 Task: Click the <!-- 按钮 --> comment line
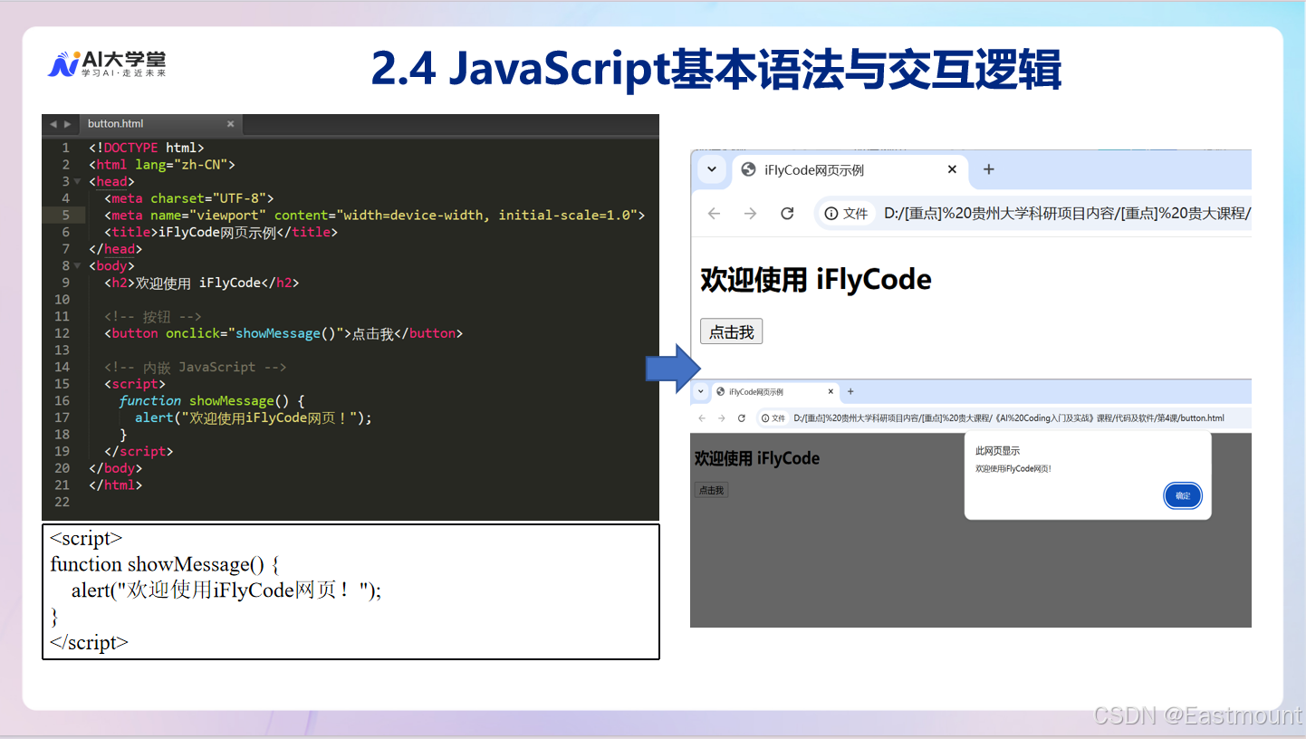[153, 317]
